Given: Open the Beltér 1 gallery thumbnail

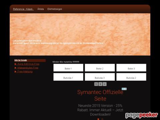Looking at the screenshot, I should 68,68.
